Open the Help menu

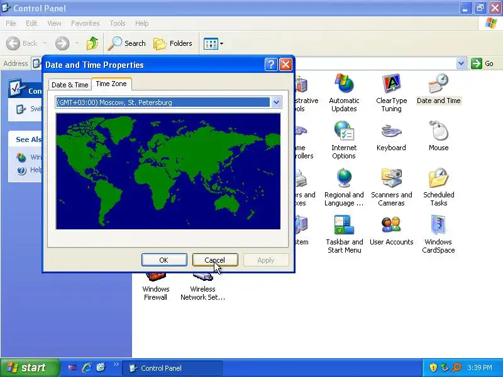[142, 23]
